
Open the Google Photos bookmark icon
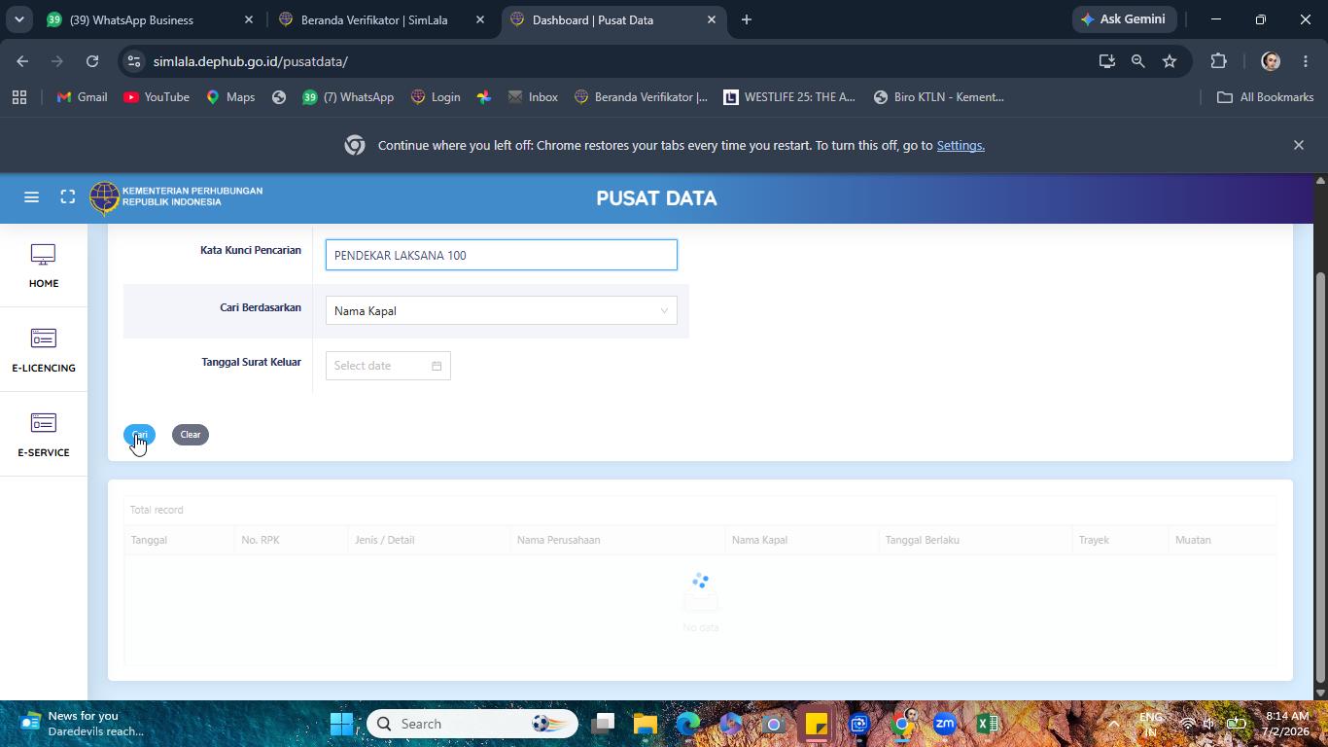[x=483, y=97]
